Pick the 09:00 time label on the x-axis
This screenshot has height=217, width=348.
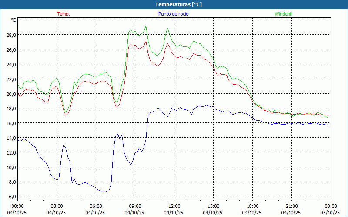coord(135,206)
